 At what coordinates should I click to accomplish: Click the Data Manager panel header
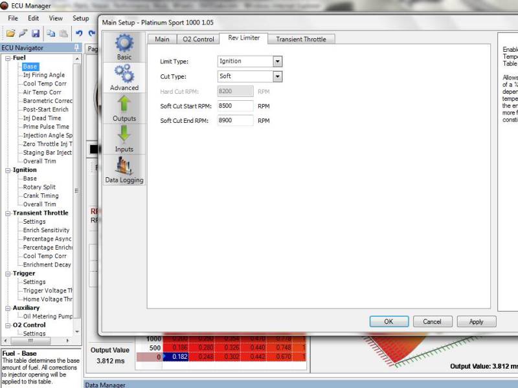click(x=300, y=384)
